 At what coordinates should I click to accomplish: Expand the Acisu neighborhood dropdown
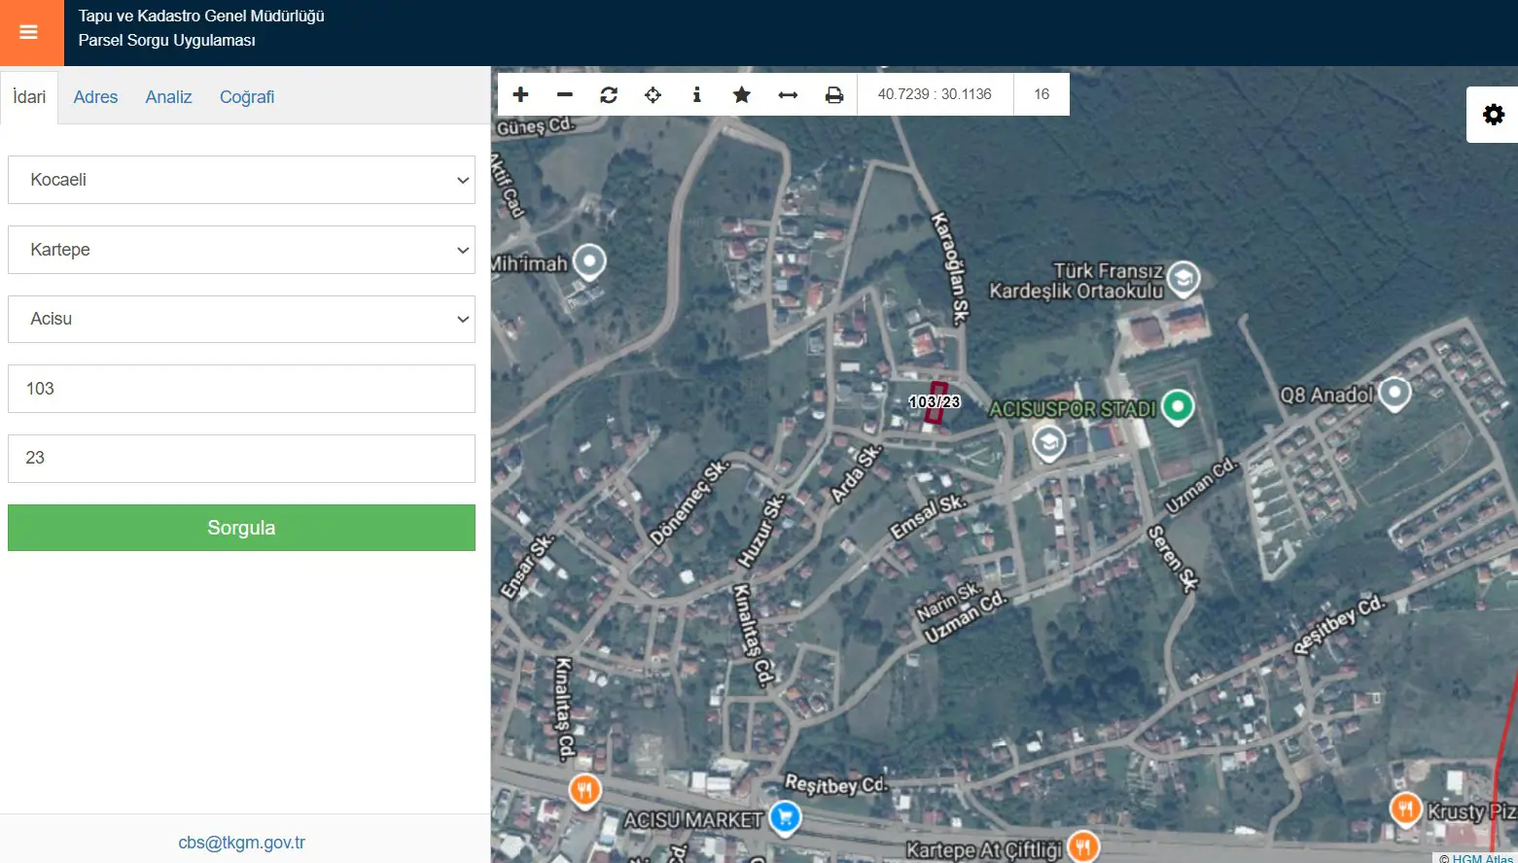coord(241,319)
